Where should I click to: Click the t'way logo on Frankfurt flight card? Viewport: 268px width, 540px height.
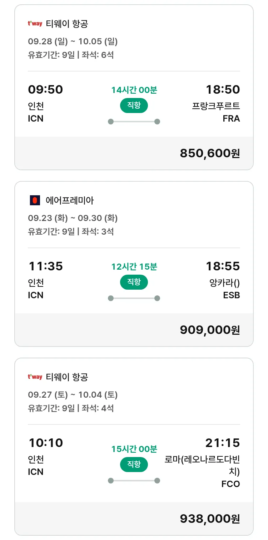point(35,24)
